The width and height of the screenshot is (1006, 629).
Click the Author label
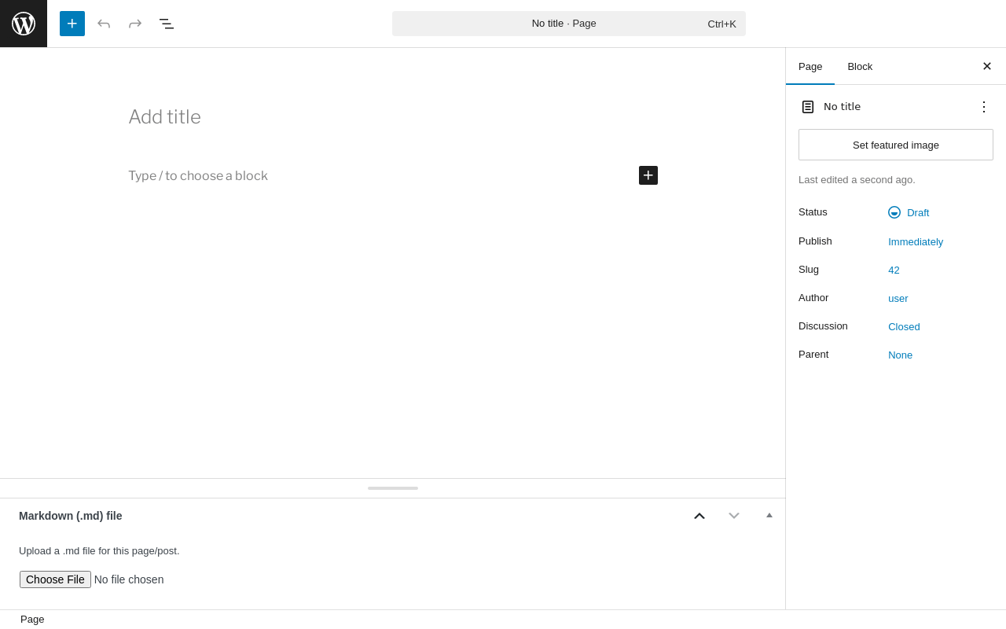(x=813, y=298)
